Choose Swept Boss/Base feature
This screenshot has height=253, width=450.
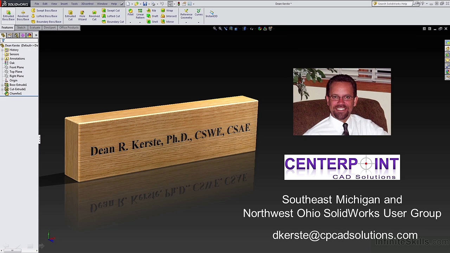pyautogui.click(x=44, y=11)
